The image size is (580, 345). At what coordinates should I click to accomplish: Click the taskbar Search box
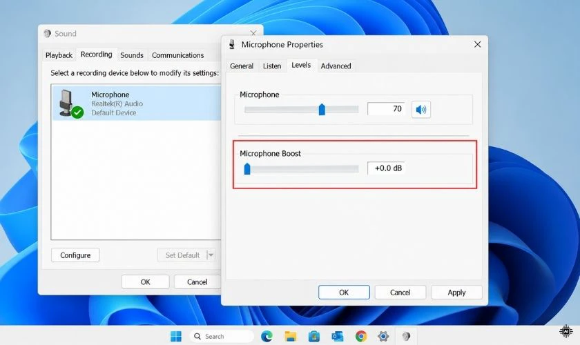(221, 336)
